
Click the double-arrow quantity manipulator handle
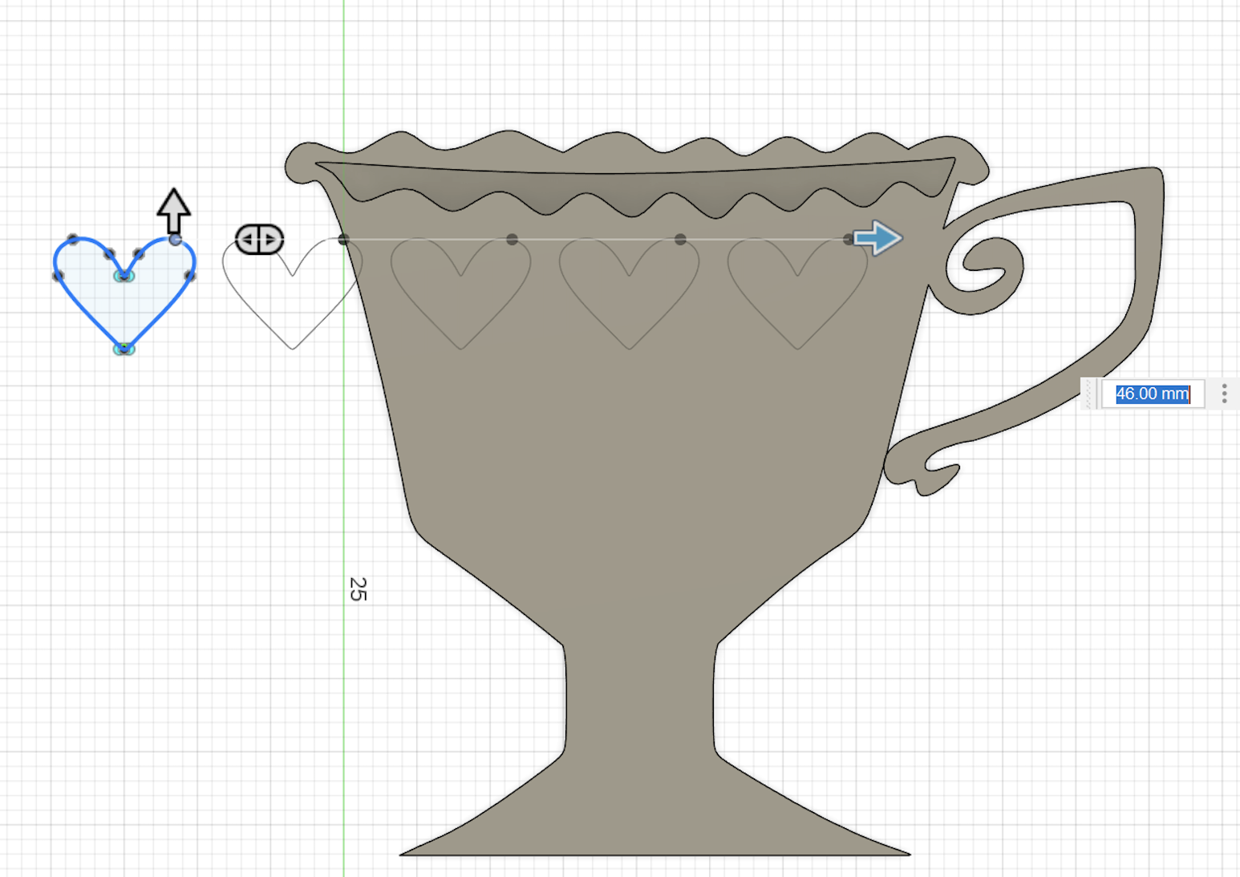[259, 239]
